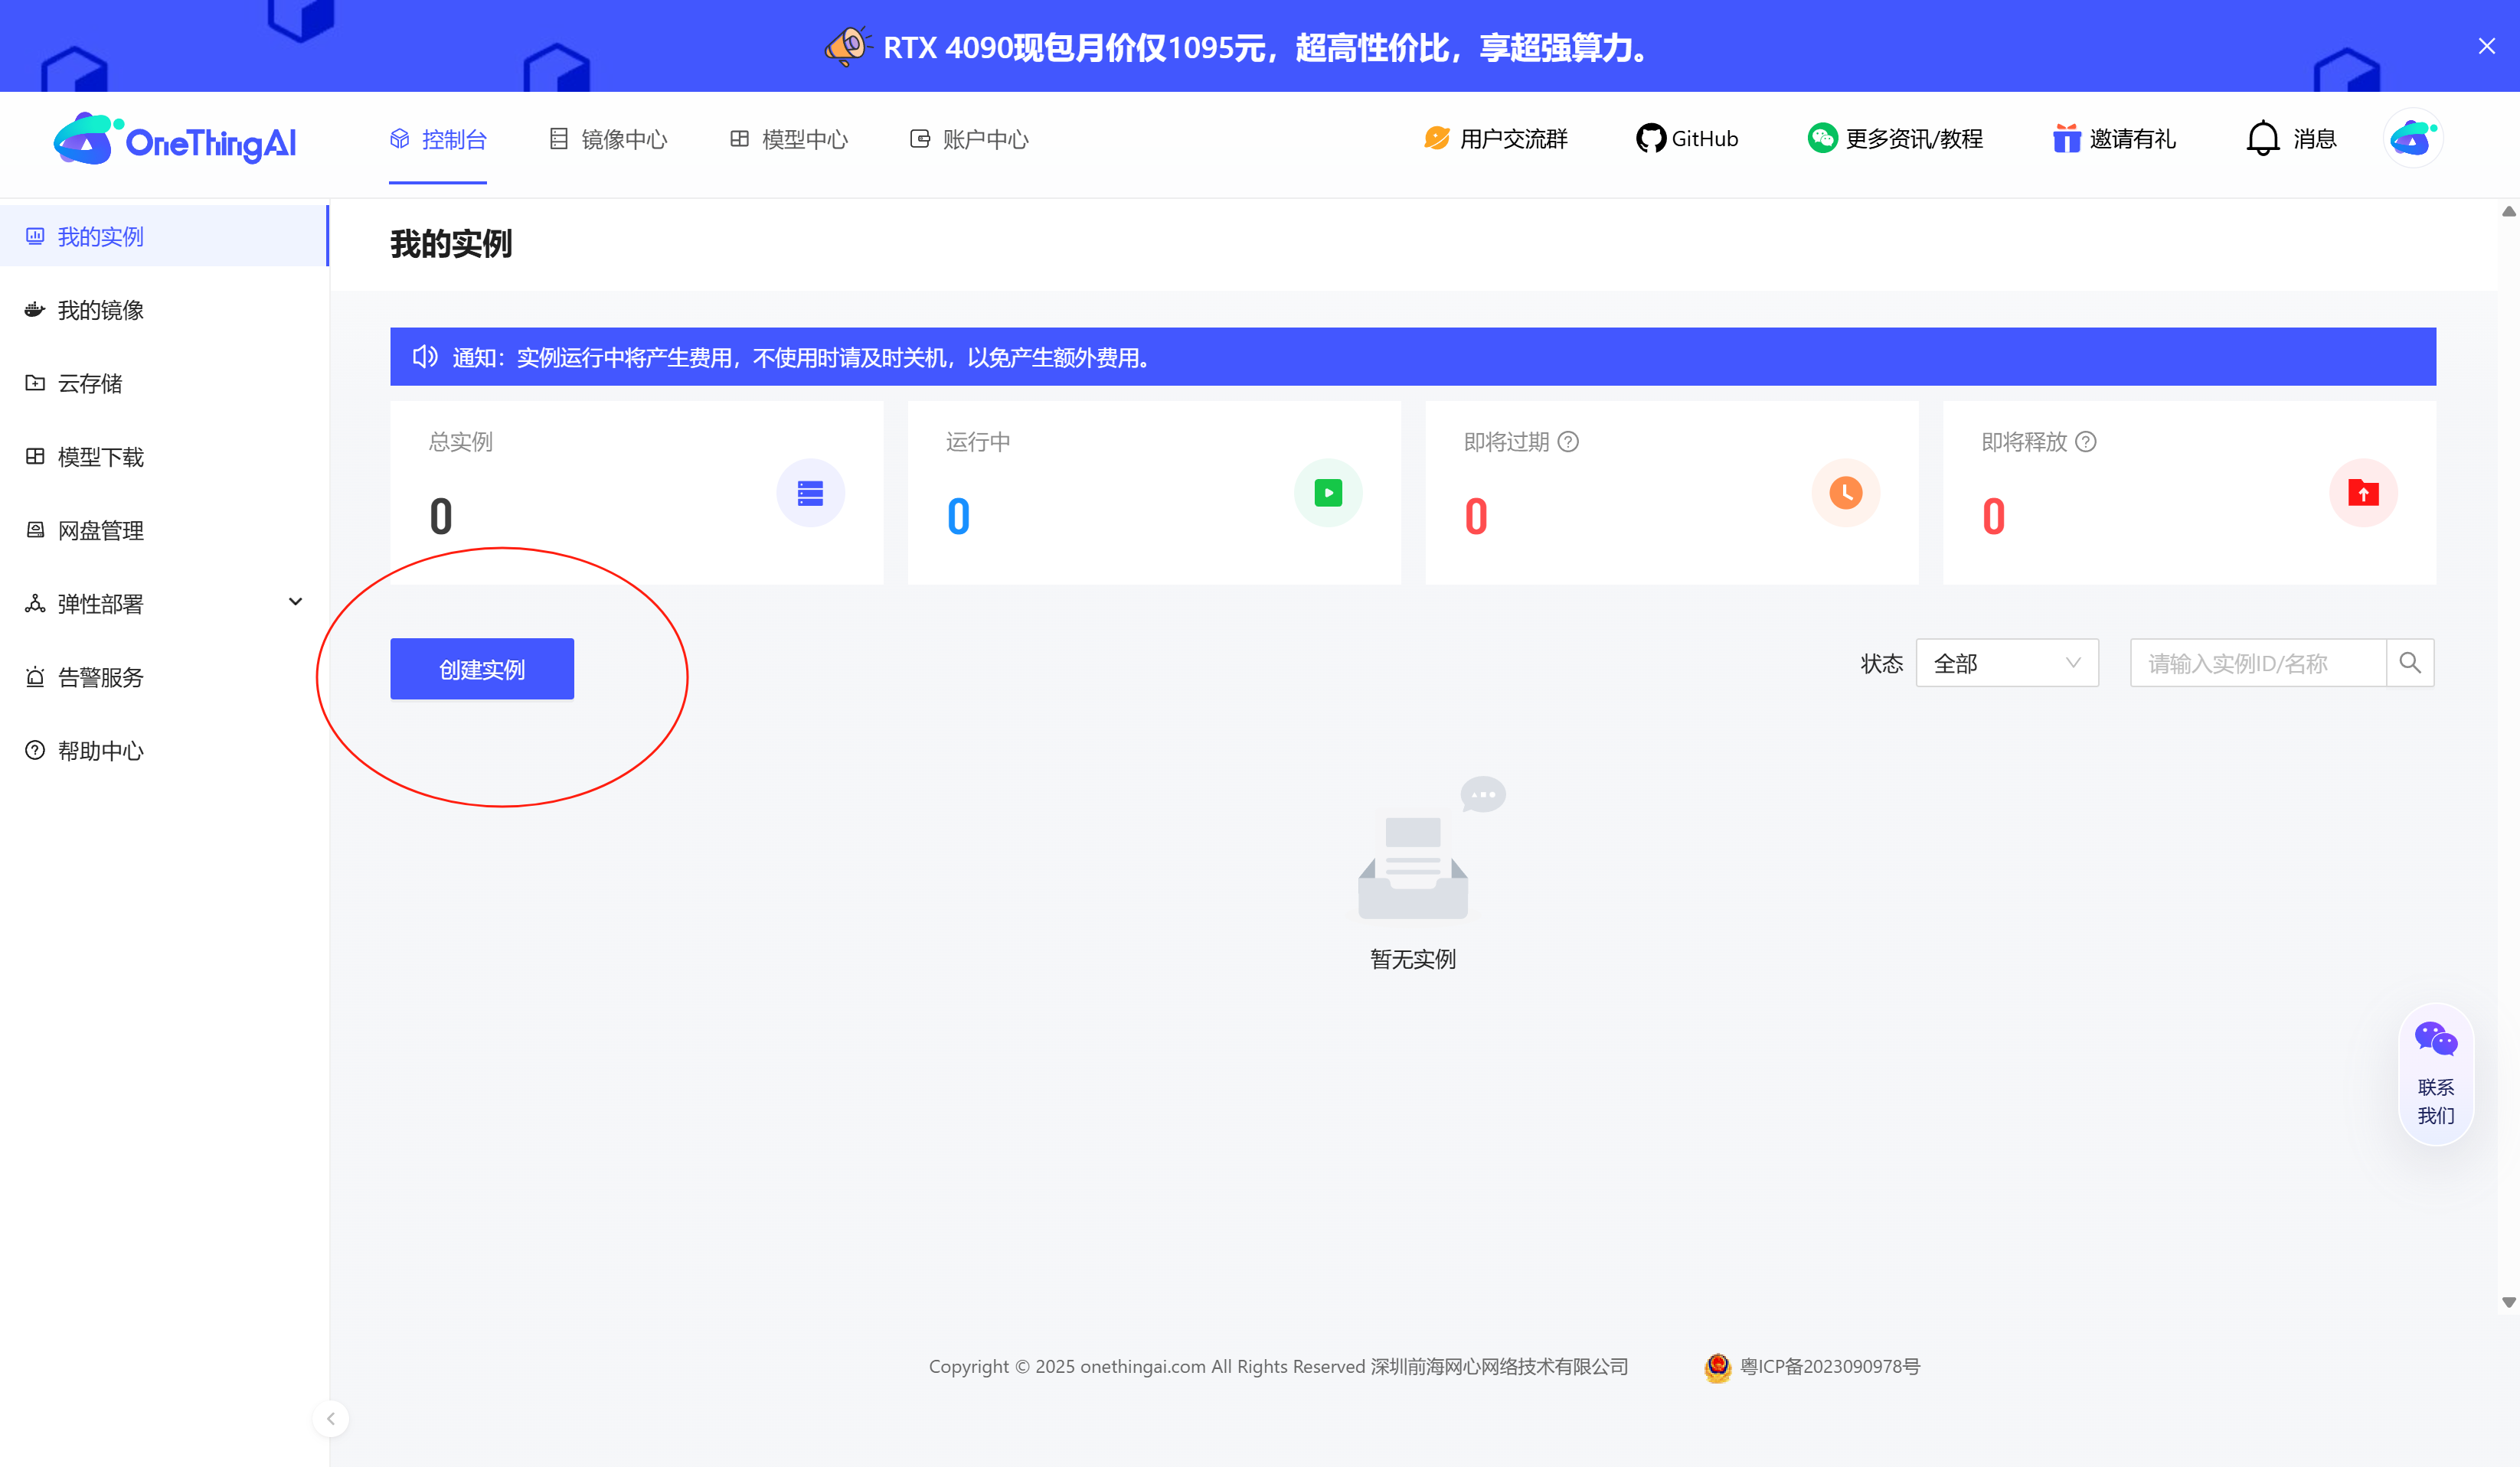Click the 总实例 server list icon
Screen dimensions: 2520x1467
(x=810, y=493)
